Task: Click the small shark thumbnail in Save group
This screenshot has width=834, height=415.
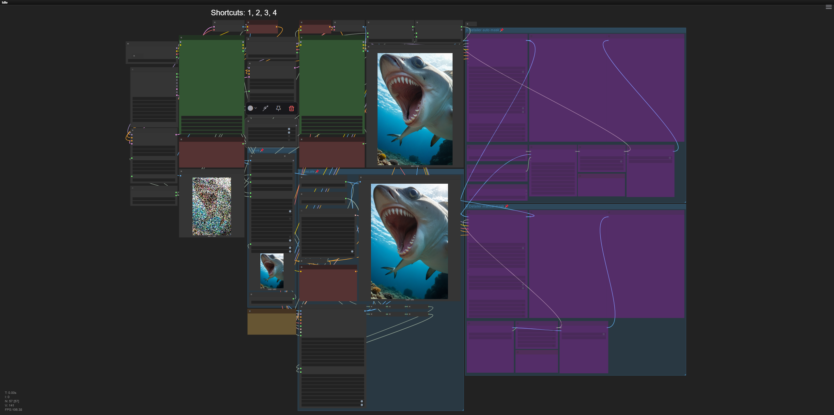Action: [x=272, y=271]
